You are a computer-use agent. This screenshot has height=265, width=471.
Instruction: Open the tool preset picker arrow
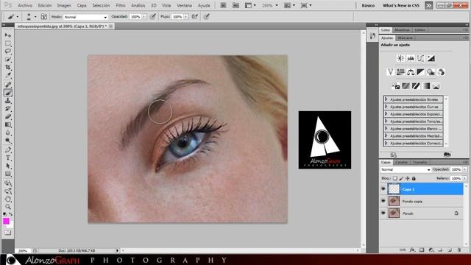pyautogui.click(x=17, y=17)
